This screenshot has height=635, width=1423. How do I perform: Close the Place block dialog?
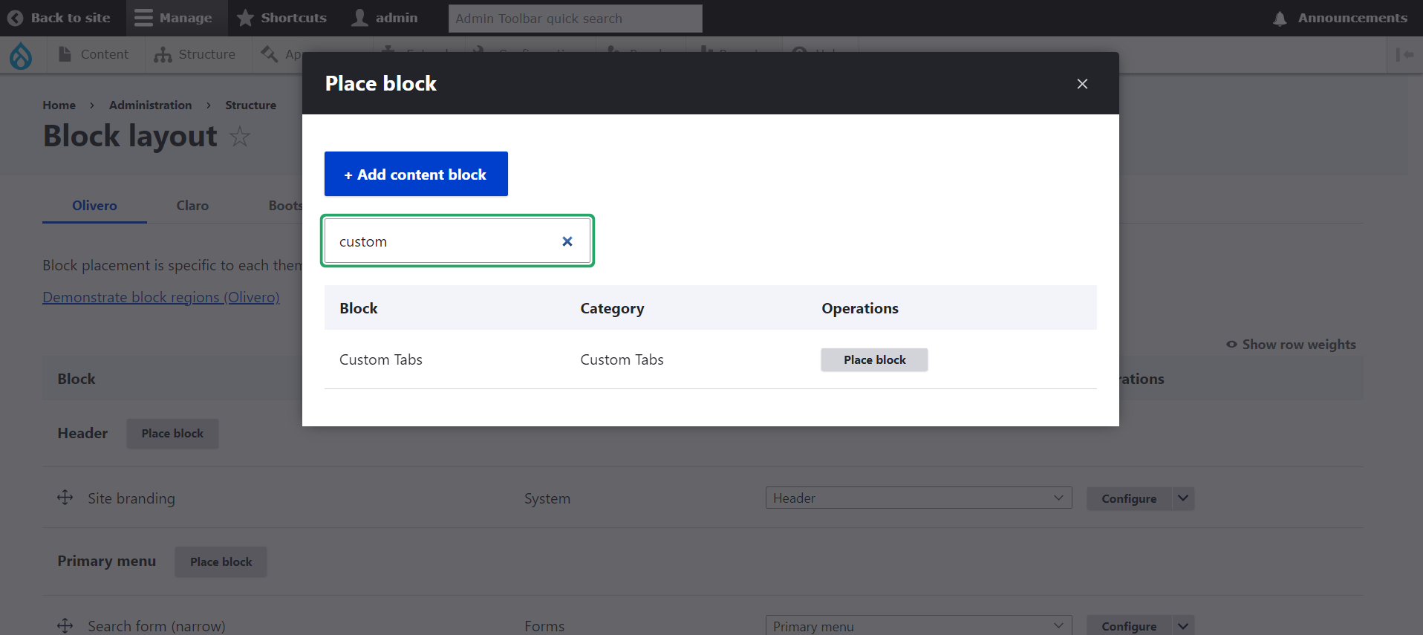(x=1082, y=84)
